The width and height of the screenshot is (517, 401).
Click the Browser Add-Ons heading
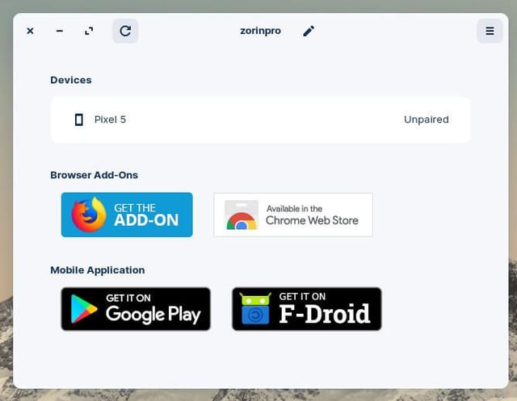point(94,175)
